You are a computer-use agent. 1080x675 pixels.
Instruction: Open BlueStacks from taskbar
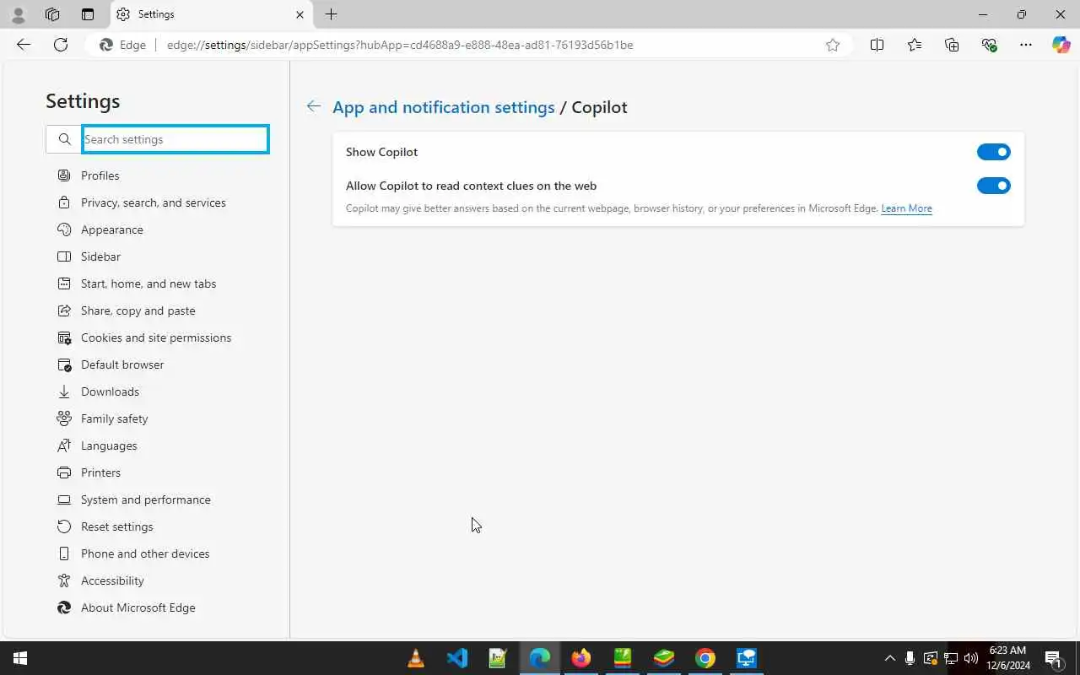click(664, 658)
